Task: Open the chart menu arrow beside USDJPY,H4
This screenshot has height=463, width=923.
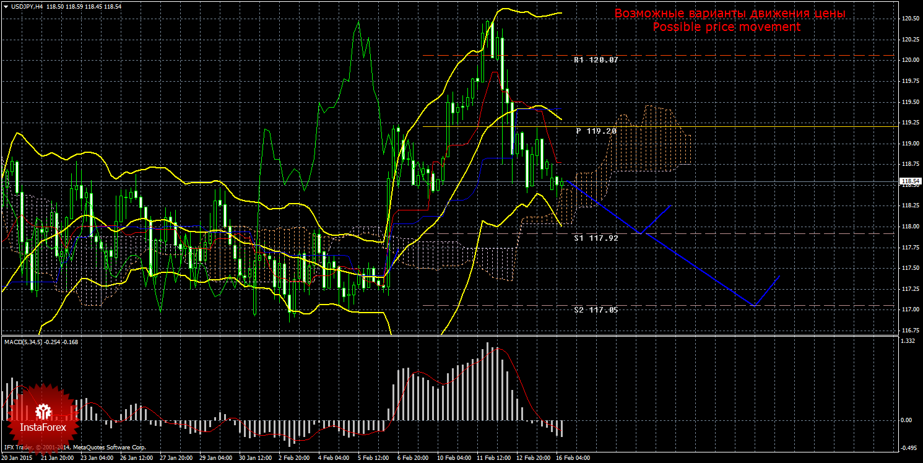Action: coord(5,5)
